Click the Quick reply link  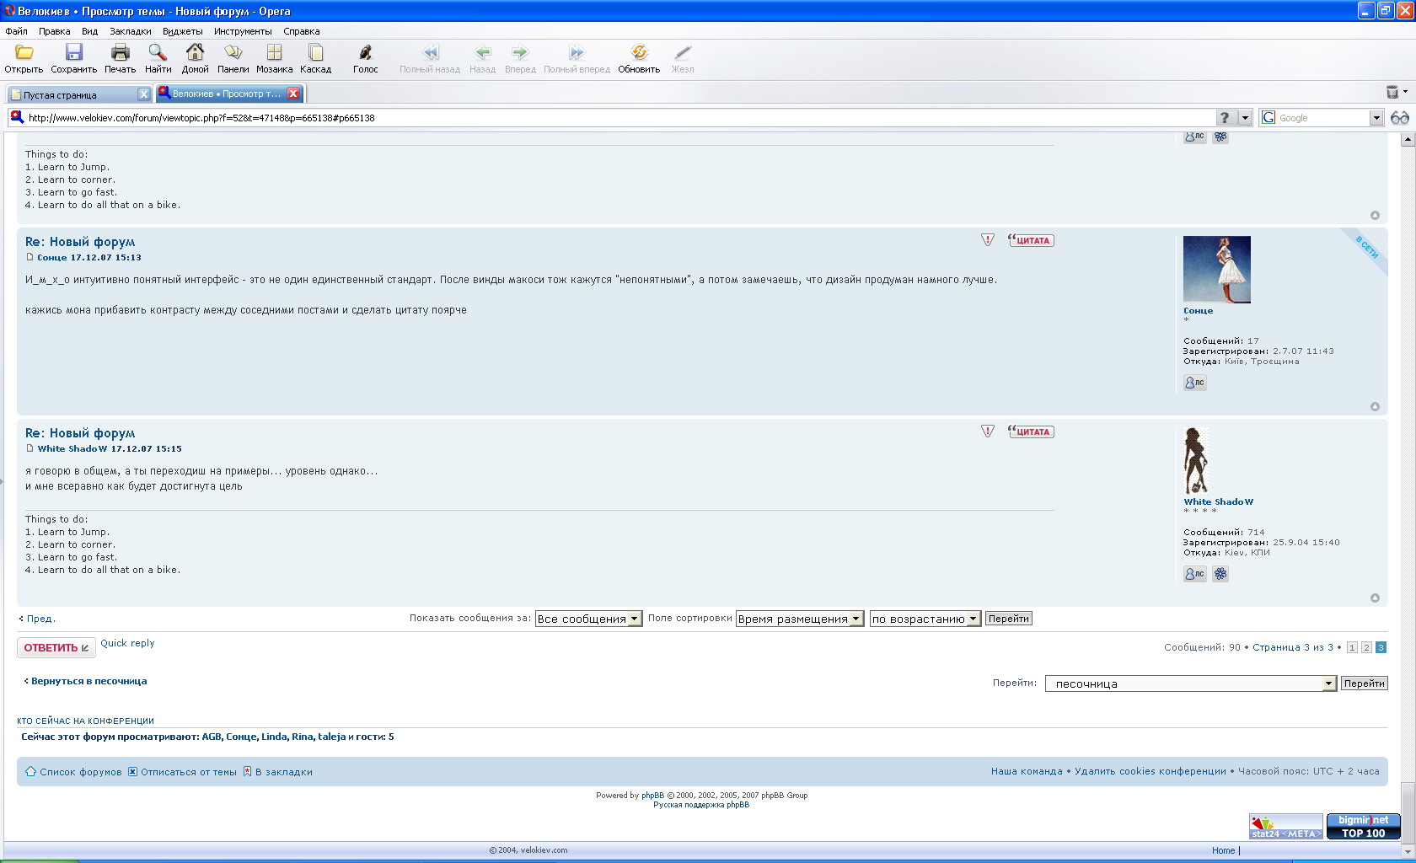pyautogui.click(x=127, y=643)
